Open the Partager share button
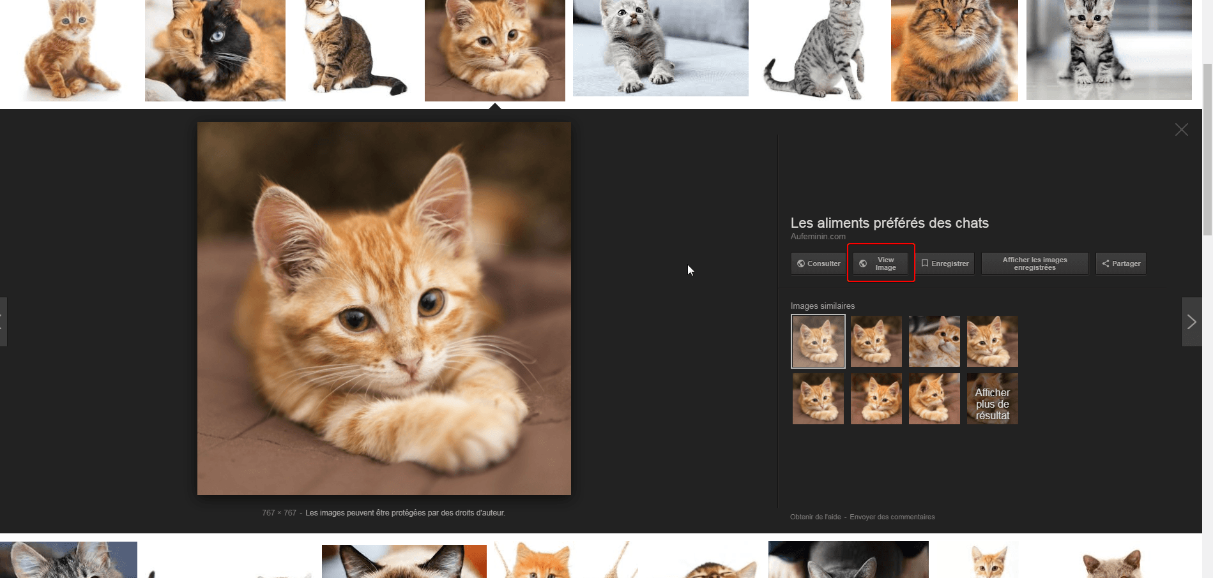 pyautogui.click(x=1120, y=263)
